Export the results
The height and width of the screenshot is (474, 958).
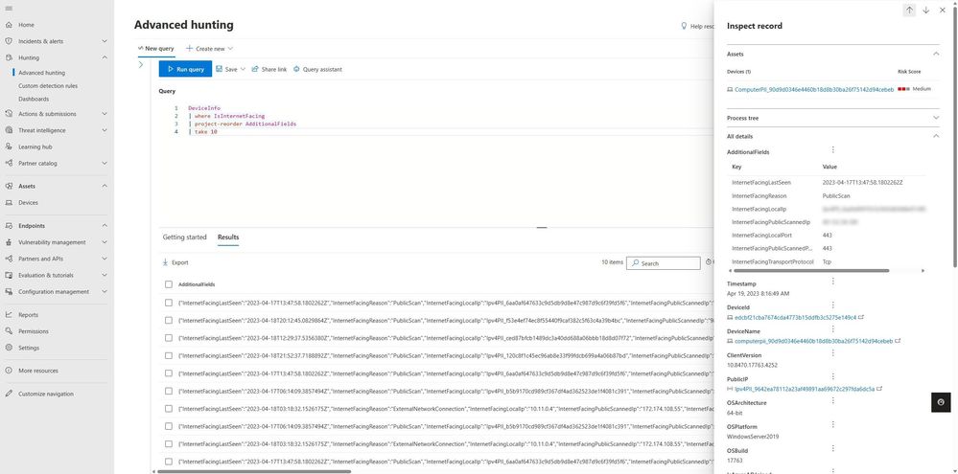click(175, 263)
